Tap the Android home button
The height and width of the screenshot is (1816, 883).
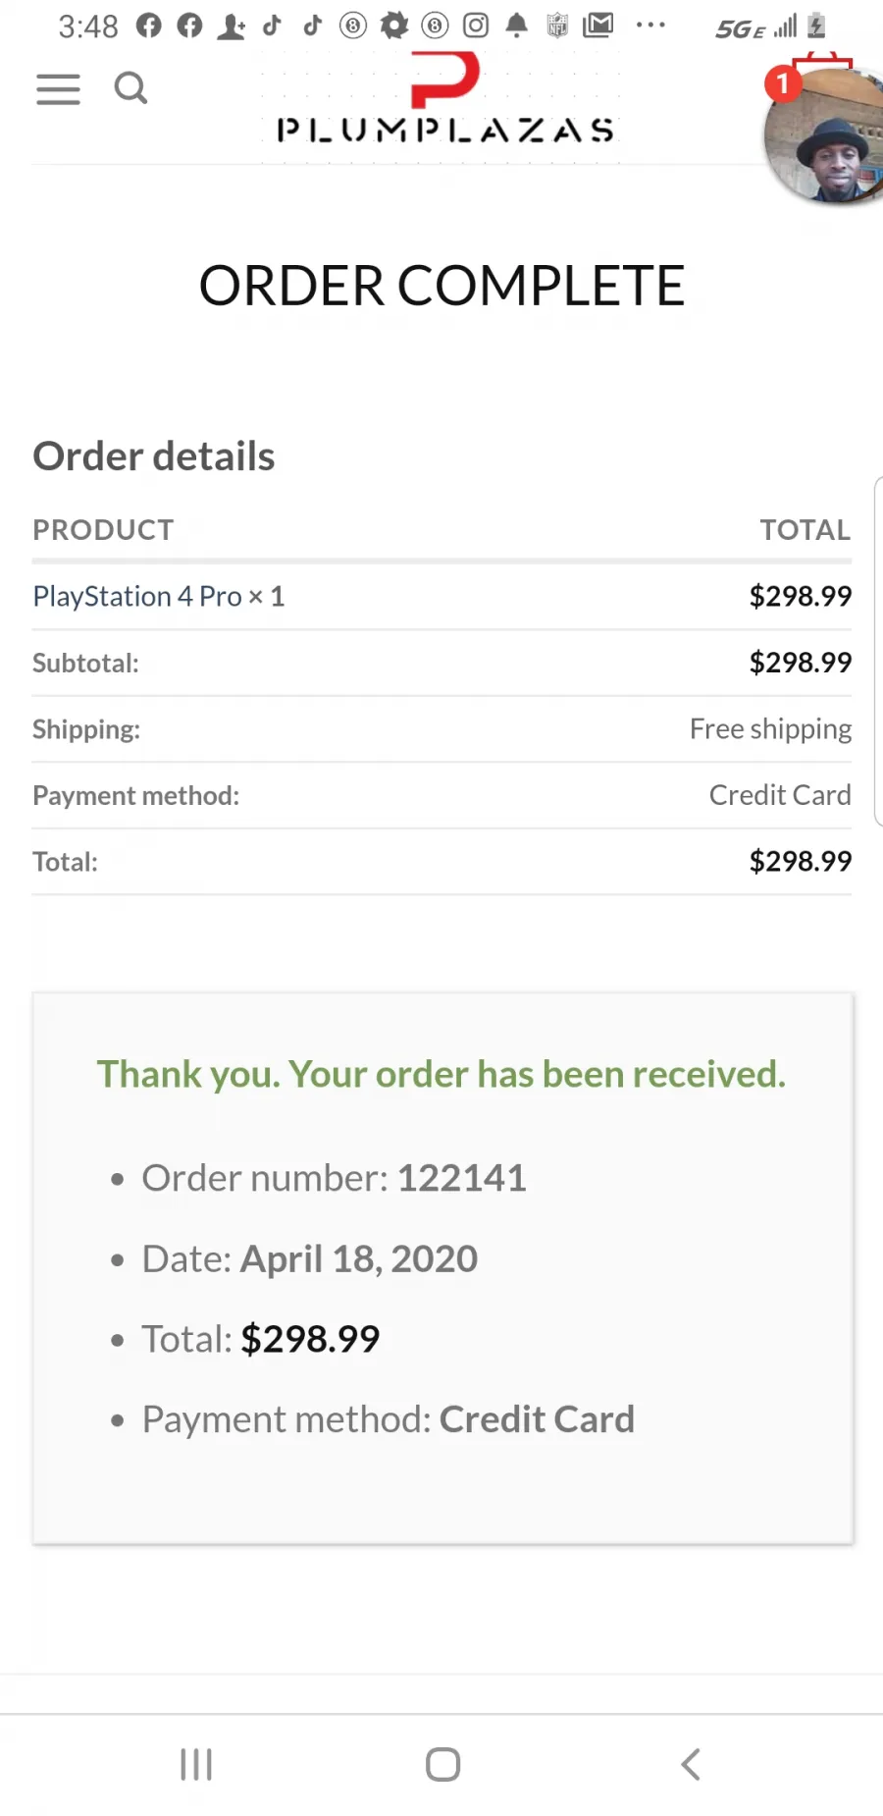click(442, 1764)
